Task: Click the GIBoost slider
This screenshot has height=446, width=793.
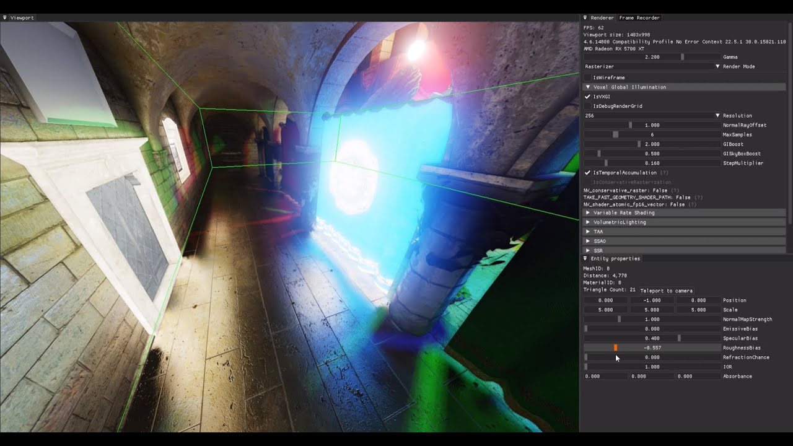Action: (652, 144)
